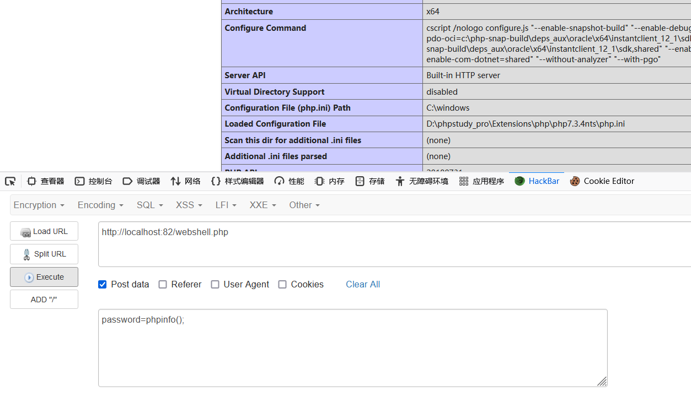Switch to the Debugger (调试器) panel
The width and height of the screenshot is (691, 419).
point(141,181)
